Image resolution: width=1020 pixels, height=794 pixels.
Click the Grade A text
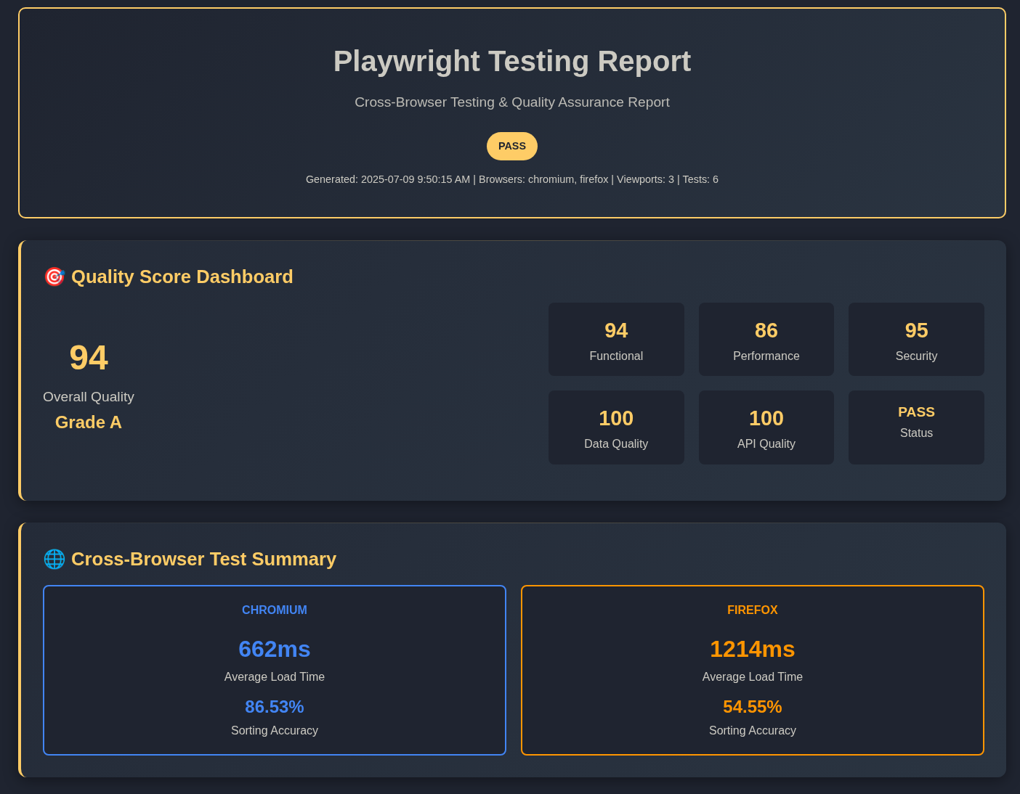click(x=89, y=422)
